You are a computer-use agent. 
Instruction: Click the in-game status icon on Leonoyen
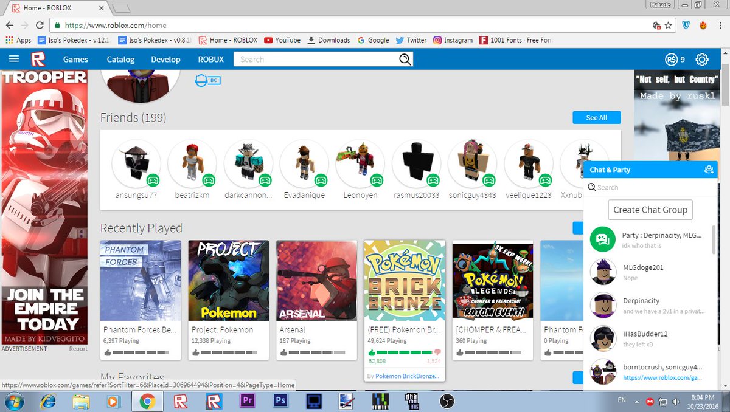pos(377,180)
